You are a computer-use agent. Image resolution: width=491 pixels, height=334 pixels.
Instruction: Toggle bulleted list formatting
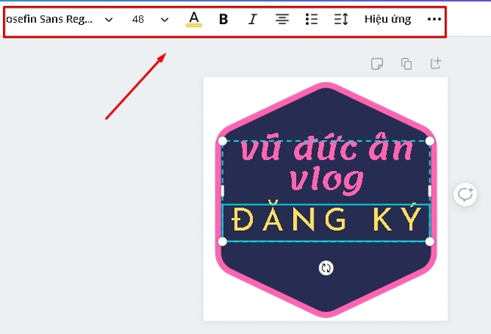tap(311, 20)
